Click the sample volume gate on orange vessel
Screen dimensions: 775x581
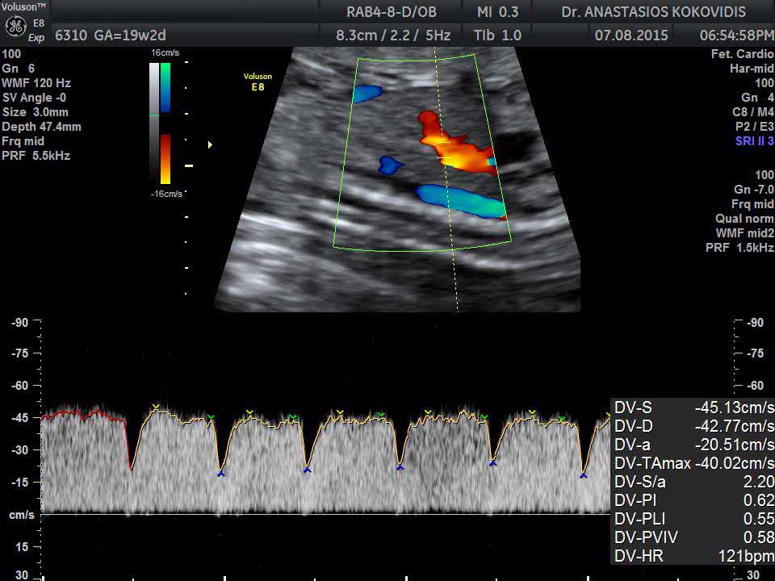444,150
